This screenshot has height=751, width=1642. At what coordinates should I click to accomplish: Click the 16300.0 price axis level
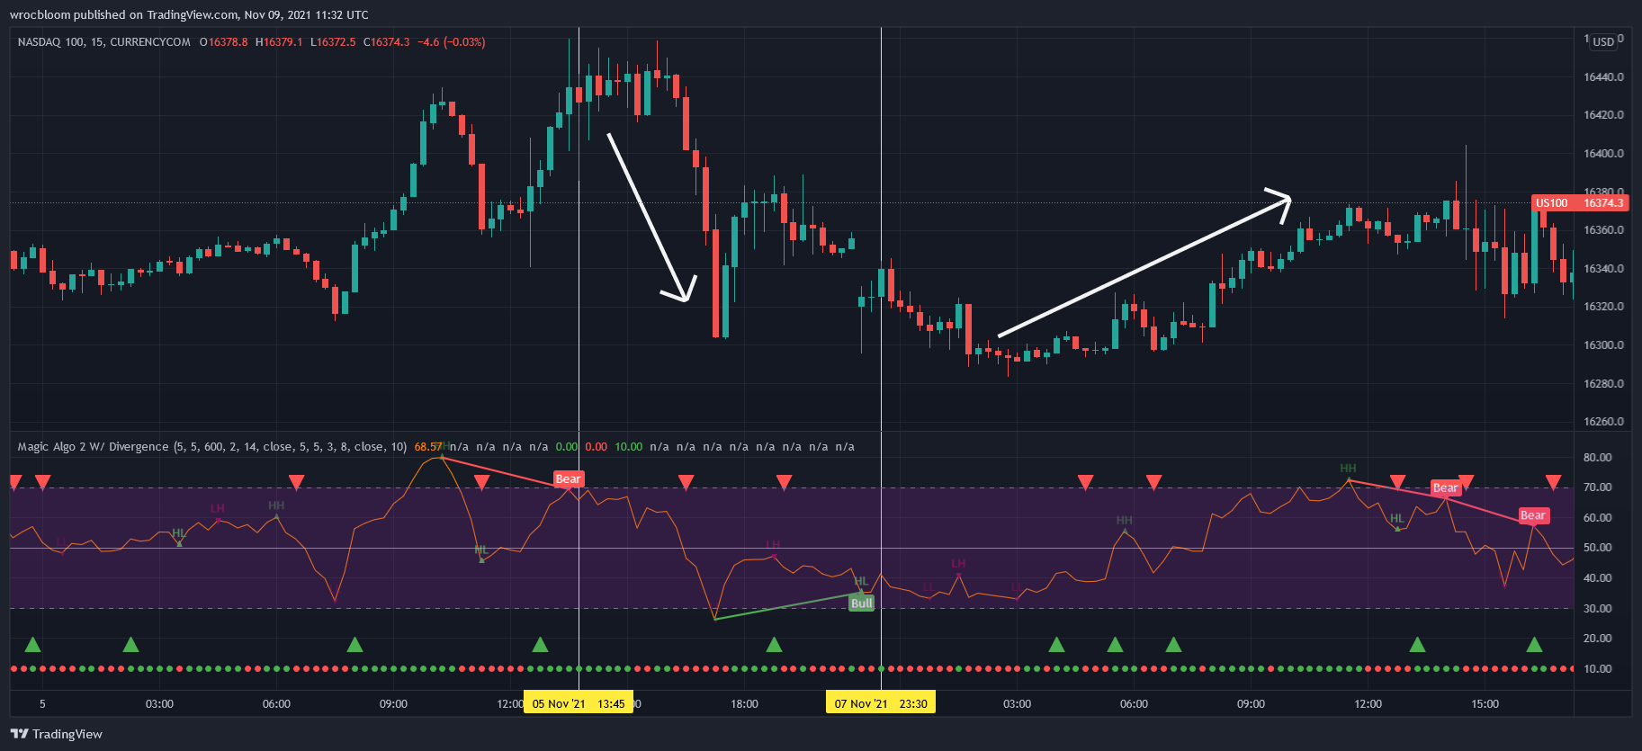point(1603,345)
